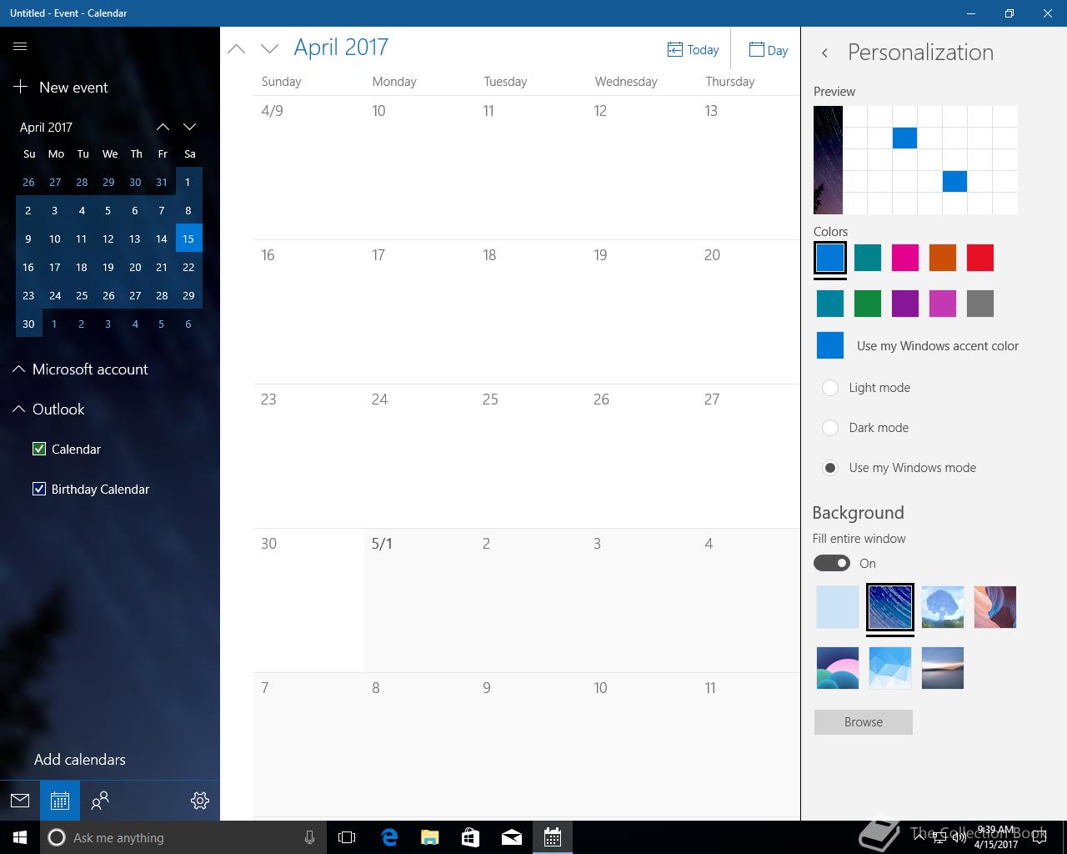Image resolution: width=1067 pixels, height=854 pixels.
Task: Navigate to previous month in main view
Action: coord(237,49)
